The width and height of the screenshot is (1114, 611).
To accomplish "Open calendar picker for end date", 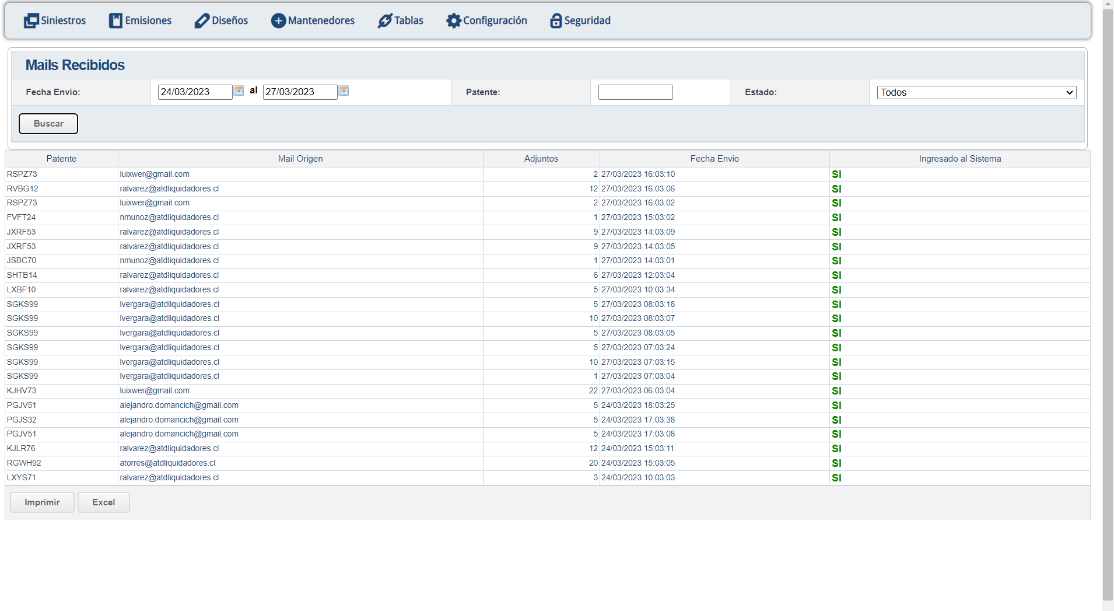I will click(344, 91).
